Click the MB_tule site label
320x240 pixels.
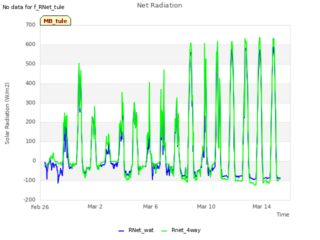tap(55, 21)
